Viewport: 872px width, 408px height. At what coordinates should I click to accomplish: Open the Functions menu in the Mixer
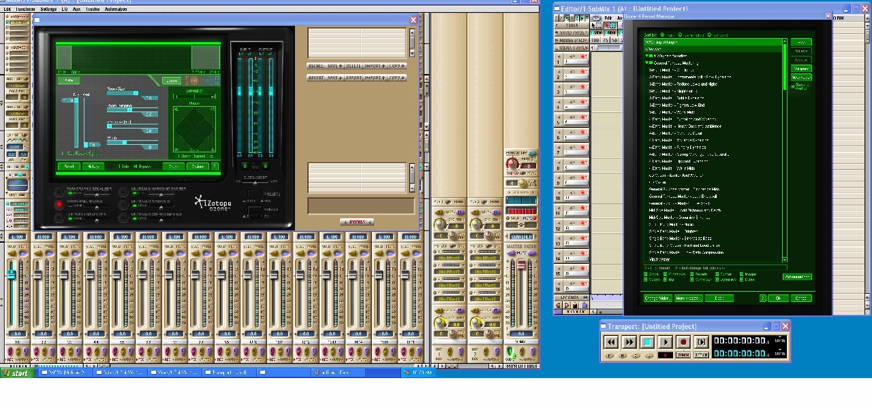point(25,10)
